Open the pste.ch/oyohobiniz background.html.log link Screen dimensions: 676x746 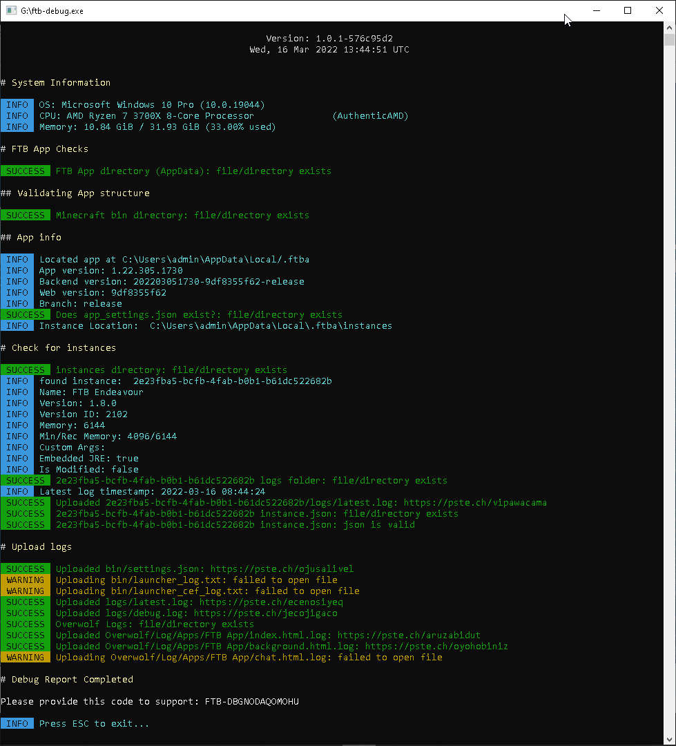click(x=436, y=646)
